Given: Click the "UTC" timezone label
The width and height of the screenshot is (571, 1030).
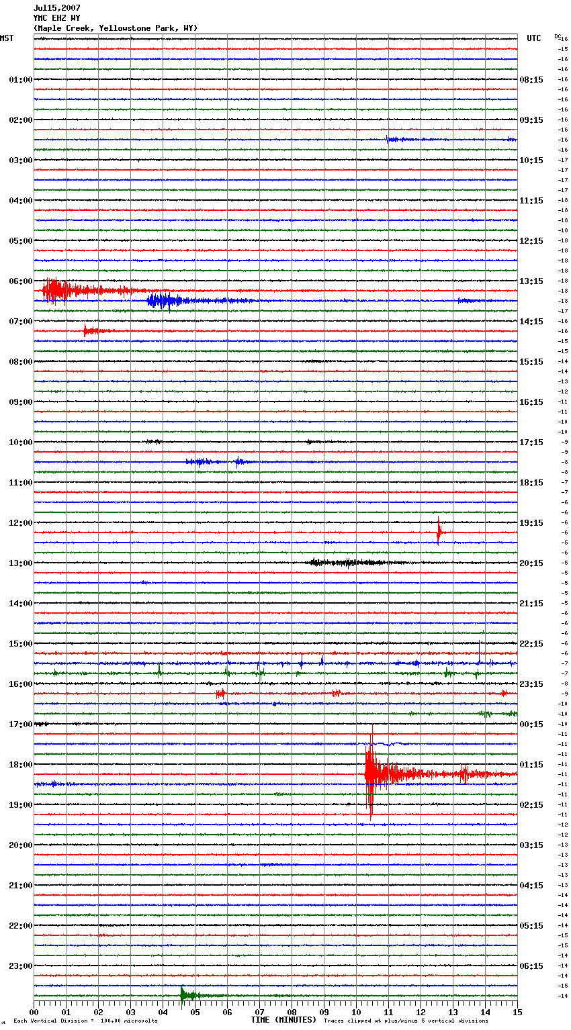Looking at the screenshot, I should click(x=533, y=38).
